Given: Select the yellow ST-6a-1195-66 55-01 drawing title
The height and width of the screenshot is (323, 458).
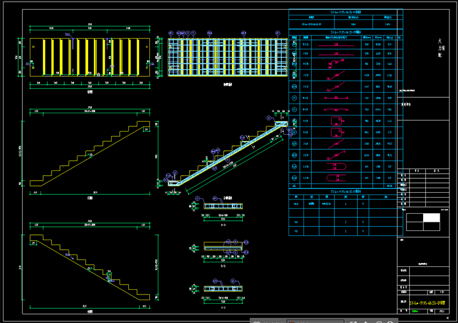Looking at the screenshot, I should (x=427, y=303).
